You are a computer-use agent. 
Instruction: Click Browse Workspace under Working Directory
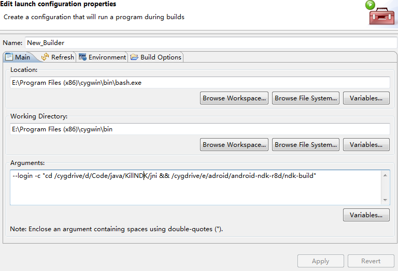234,145
